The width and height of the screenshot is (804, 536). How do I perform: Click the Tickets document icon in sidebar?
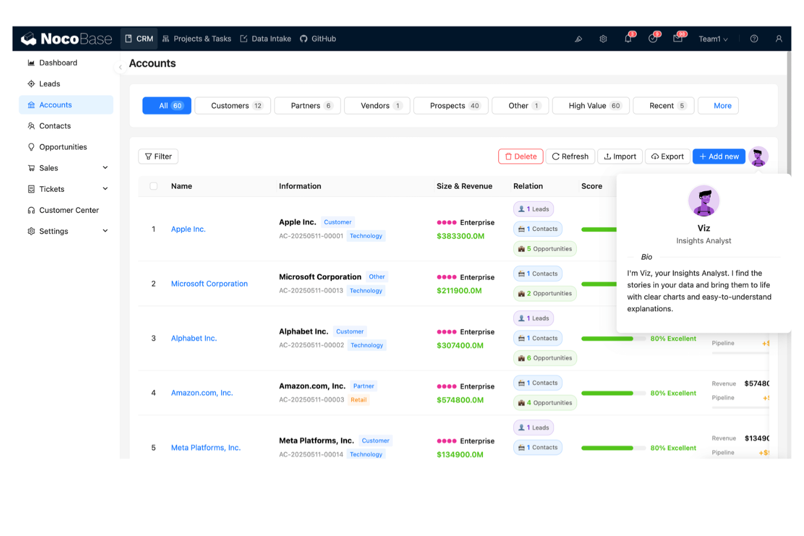tap(32, 190)
